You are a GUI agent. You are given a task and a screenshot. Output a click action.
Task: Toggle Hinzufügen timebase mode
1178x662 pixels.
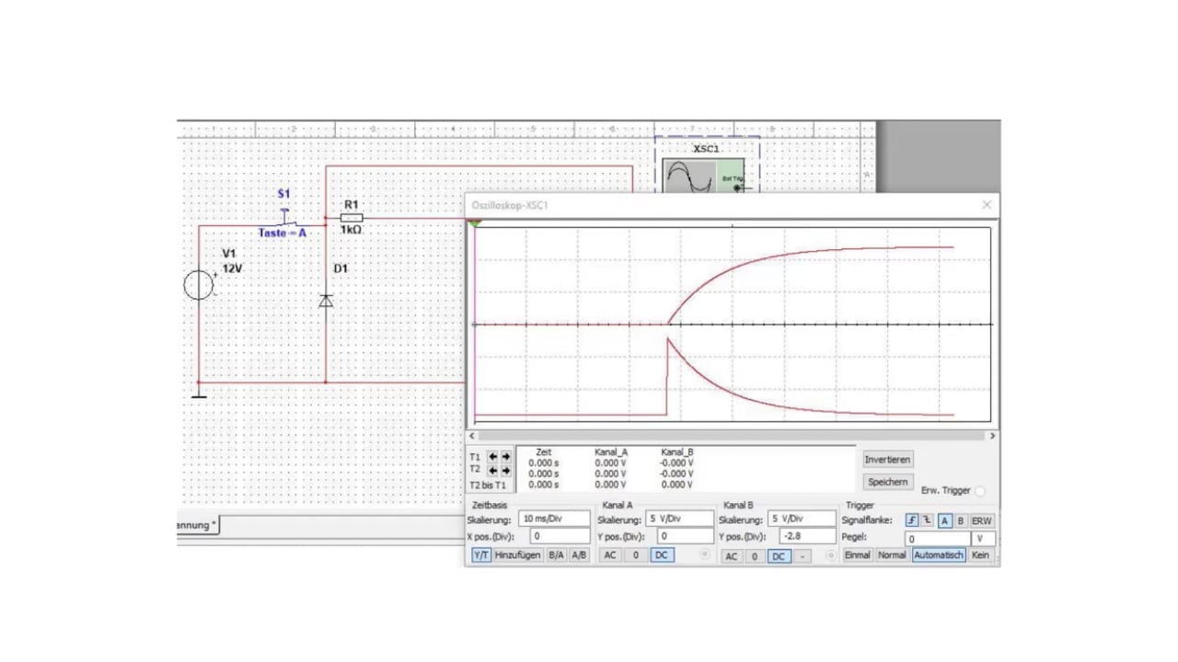click(518, 555)
